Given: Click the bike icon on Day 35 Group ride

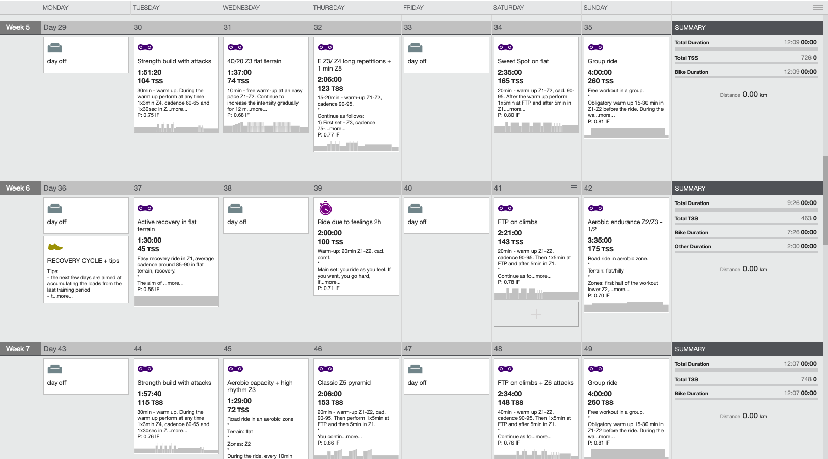Looking at the screenshot, I should 595,47.
